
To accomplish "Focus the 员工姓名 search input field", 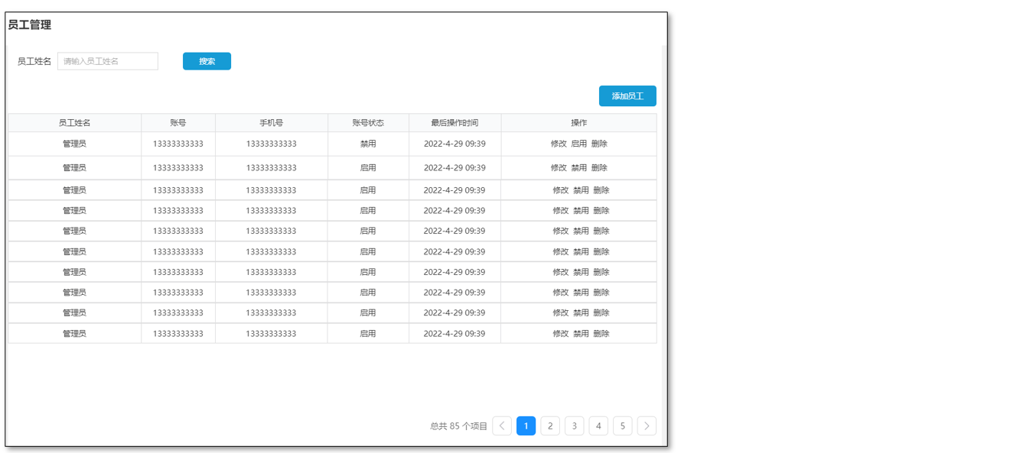I will [108, 61].
